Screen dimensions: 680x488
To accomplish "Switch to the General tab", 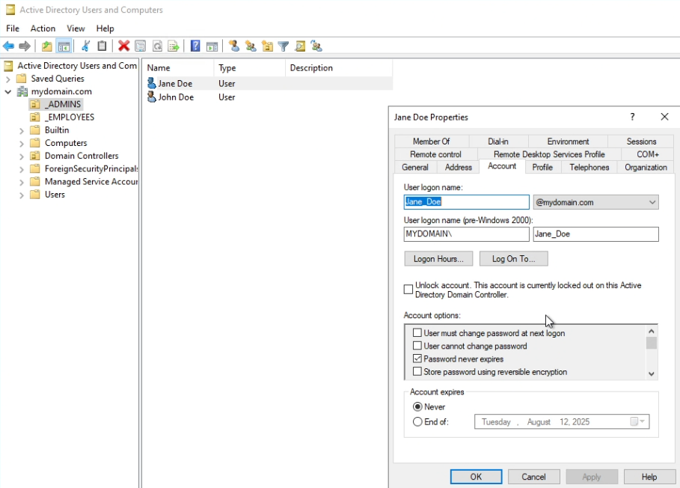I will pos(415,168).
